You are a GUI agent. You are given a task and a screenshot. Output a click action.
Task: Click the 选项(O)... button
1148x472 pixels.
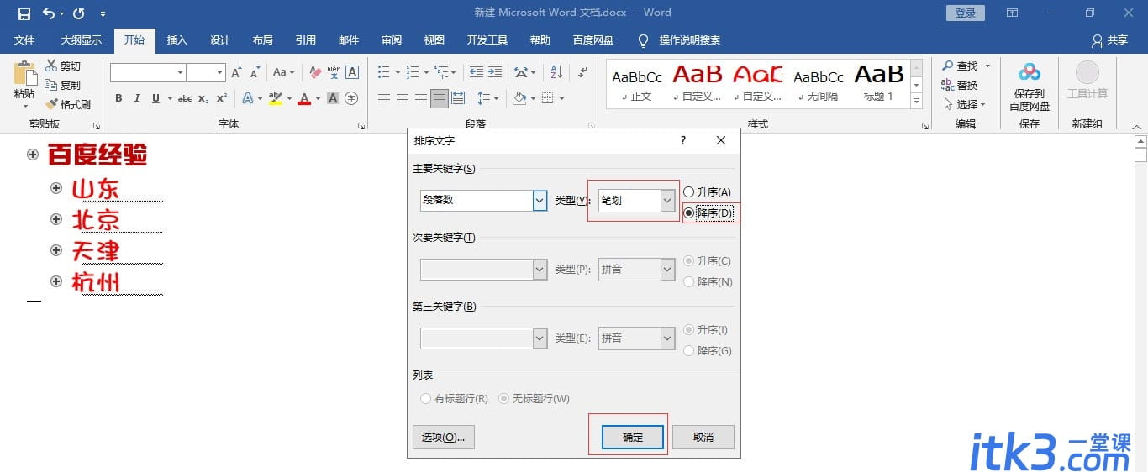tap(443, 437)
